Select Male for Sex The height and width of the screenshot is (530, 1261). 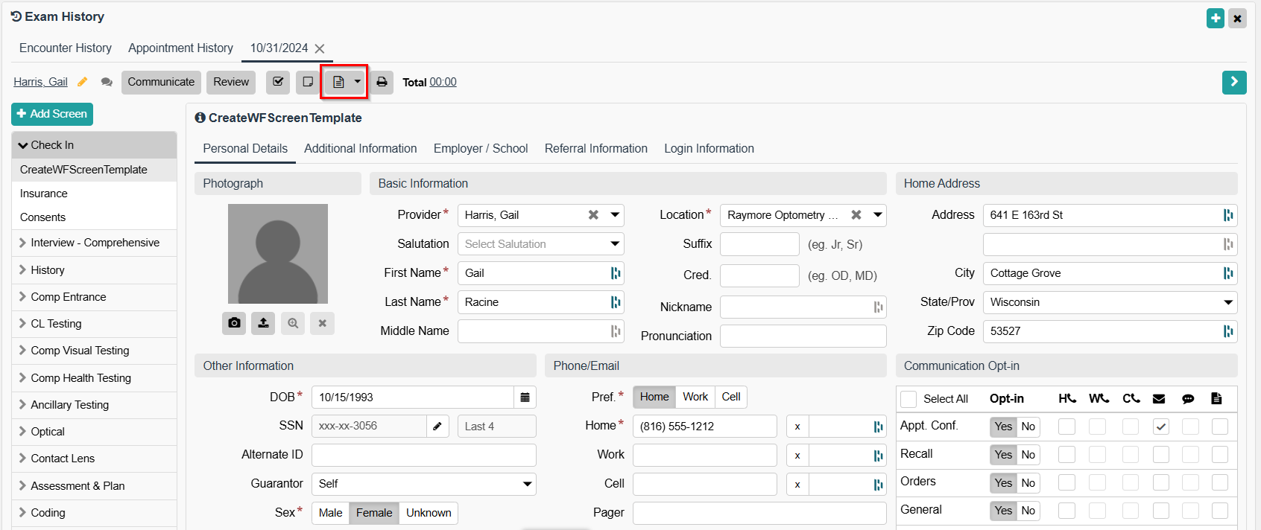[330, 513]
